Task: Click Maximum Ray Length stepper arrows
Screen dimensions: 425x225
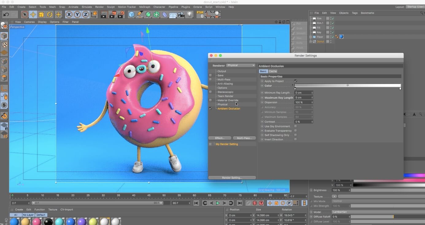Action: click(x=312, y=98)
